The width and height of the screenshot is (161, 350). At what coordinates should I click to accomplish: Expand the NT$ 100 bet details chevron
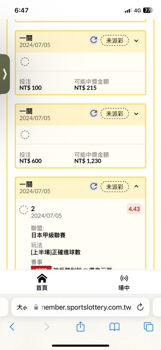(136, 41)
